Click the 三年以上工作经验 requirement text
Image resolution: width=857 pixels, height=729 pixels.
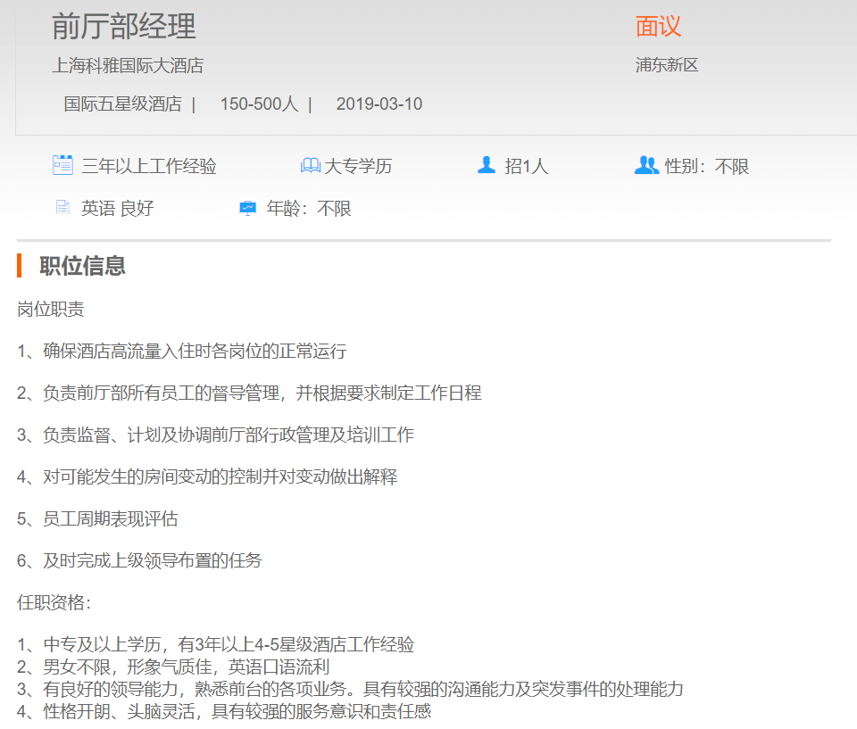click(x=149, y=166)
